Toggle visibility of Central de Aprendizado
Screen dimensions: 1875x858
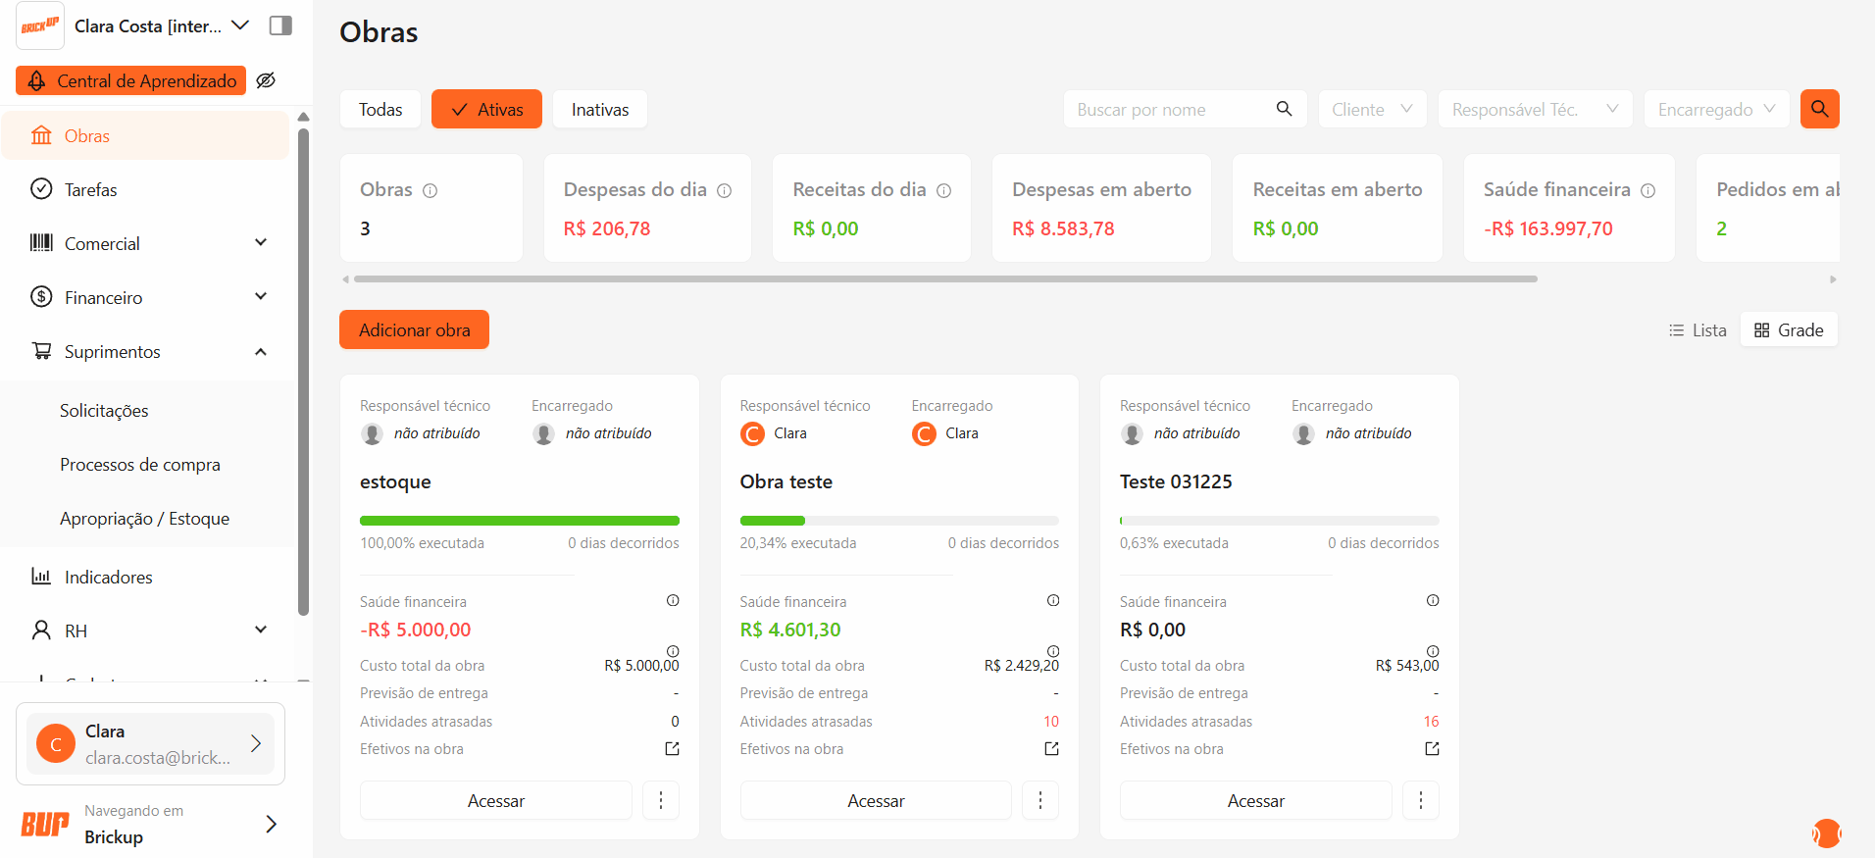click(266, 80)
